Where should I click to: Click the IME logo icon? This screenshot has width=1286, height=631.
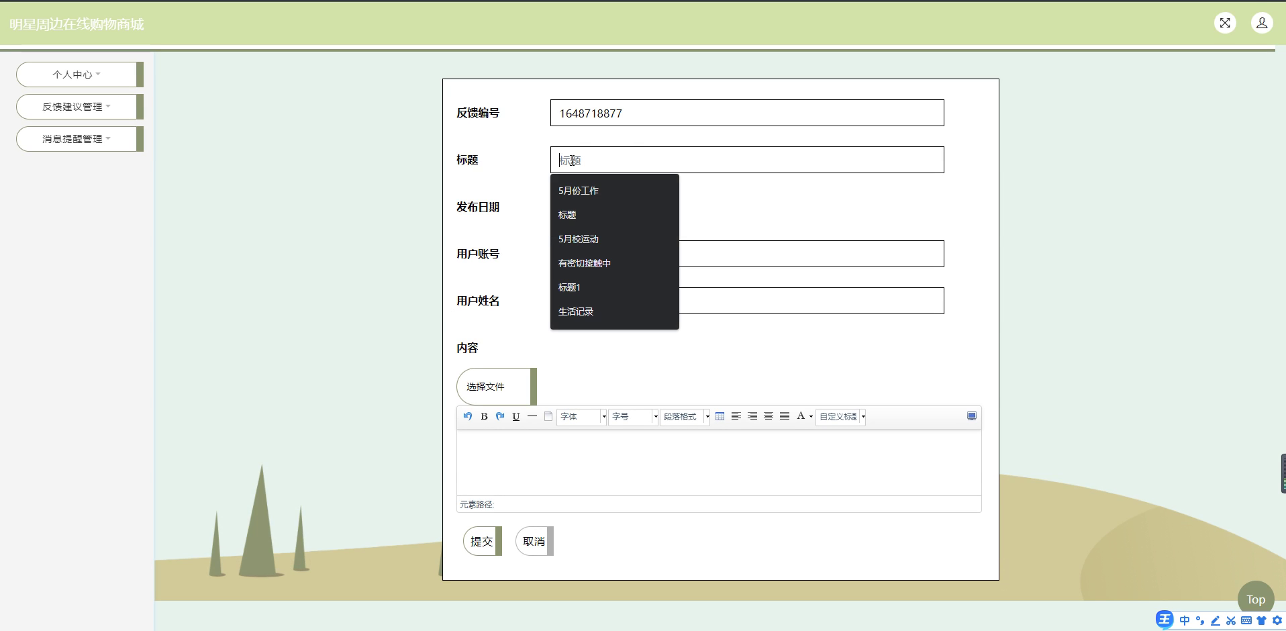(x=1165, y=620)
